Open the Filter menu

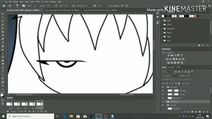[38, 2]
